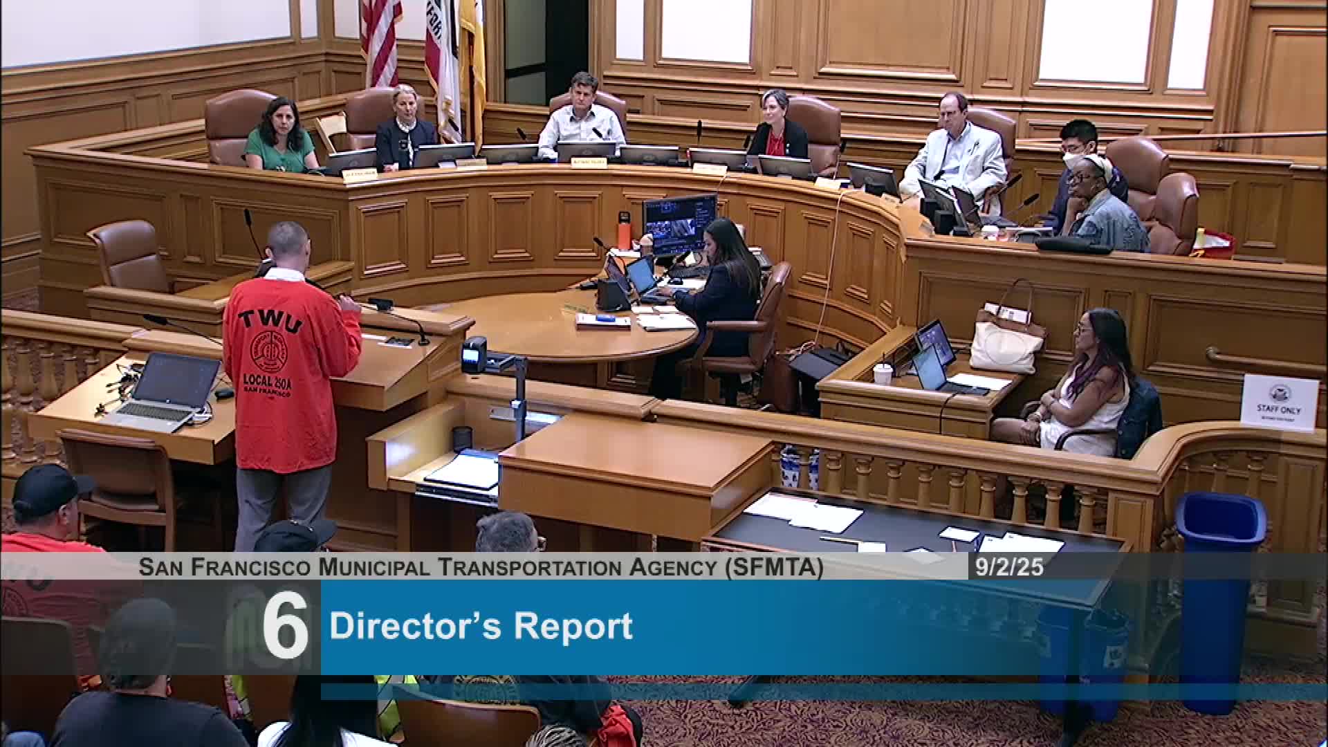Click the large agenda item number 6
The height and width of the screenshot is (747, 1328).
pos(286,626)
